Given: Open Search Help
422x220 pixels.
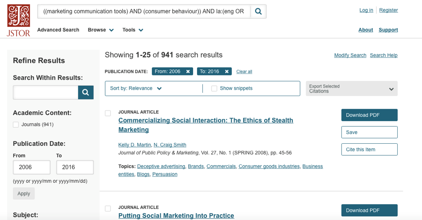Looking at the screenshot, I should [383, 55].
